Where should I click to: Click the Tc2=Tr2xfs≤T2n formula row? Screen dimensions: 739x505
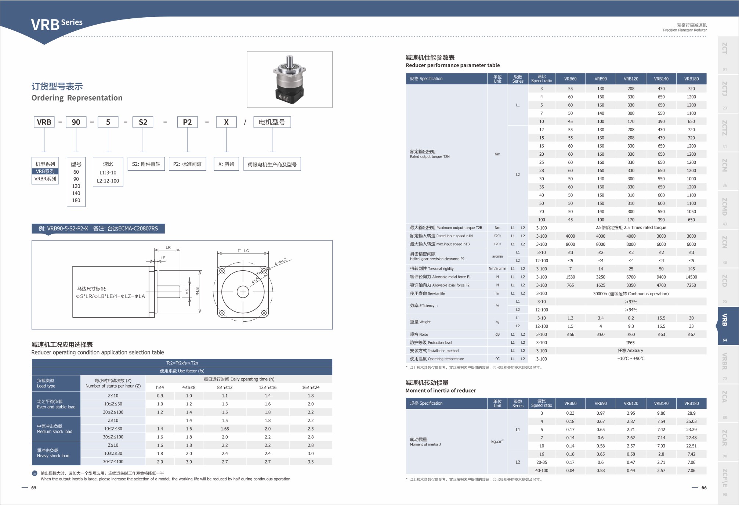182,363
